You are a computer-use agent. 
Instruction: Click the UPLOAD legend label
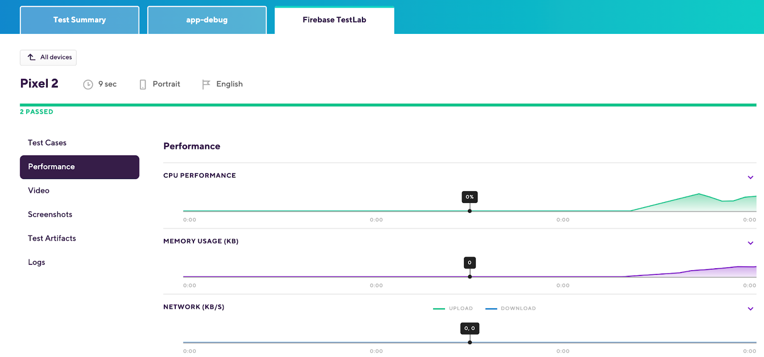(461, 309)
